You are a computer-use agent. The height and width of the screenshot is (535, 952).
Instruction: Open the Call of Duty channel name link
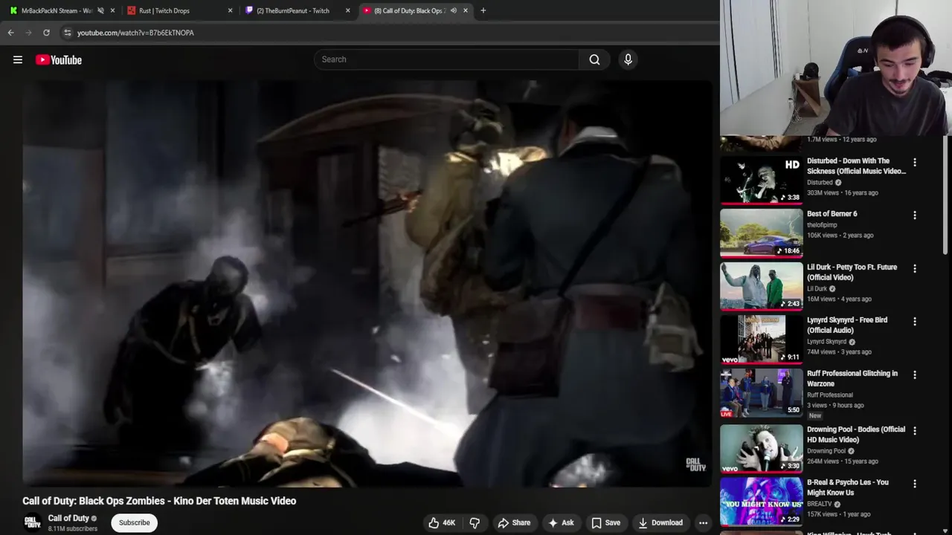[68, 519]
